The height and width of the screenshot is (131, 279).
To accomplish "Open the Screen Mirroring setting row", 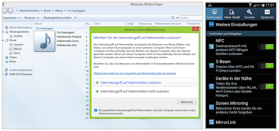I will 241,107.
